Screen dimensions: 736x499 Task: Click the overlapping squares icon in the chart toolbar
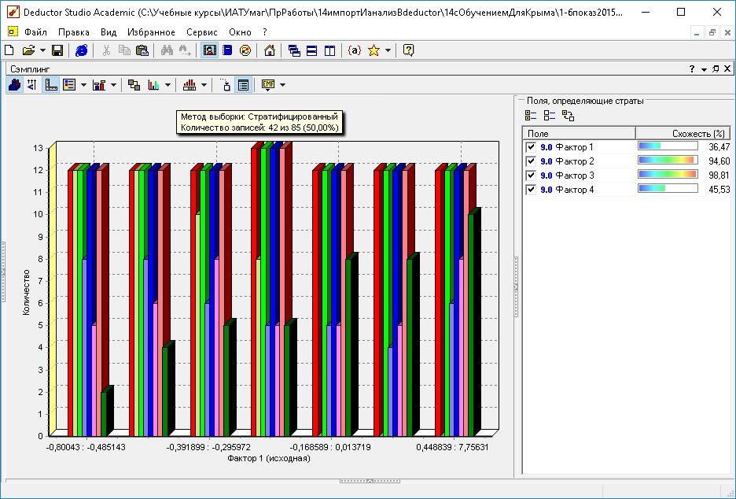click(x=134, y=85)
